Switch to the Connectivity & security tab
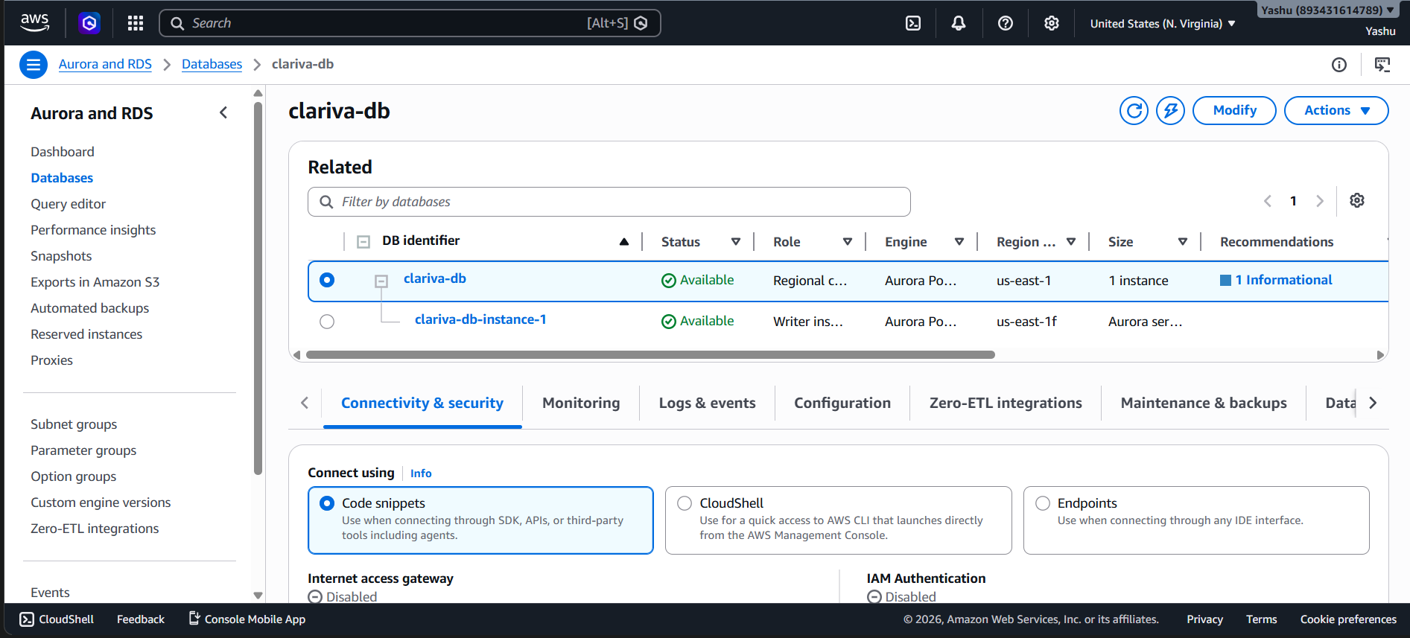The height and width of the screenshot is (638, 1410). [422, 403]
